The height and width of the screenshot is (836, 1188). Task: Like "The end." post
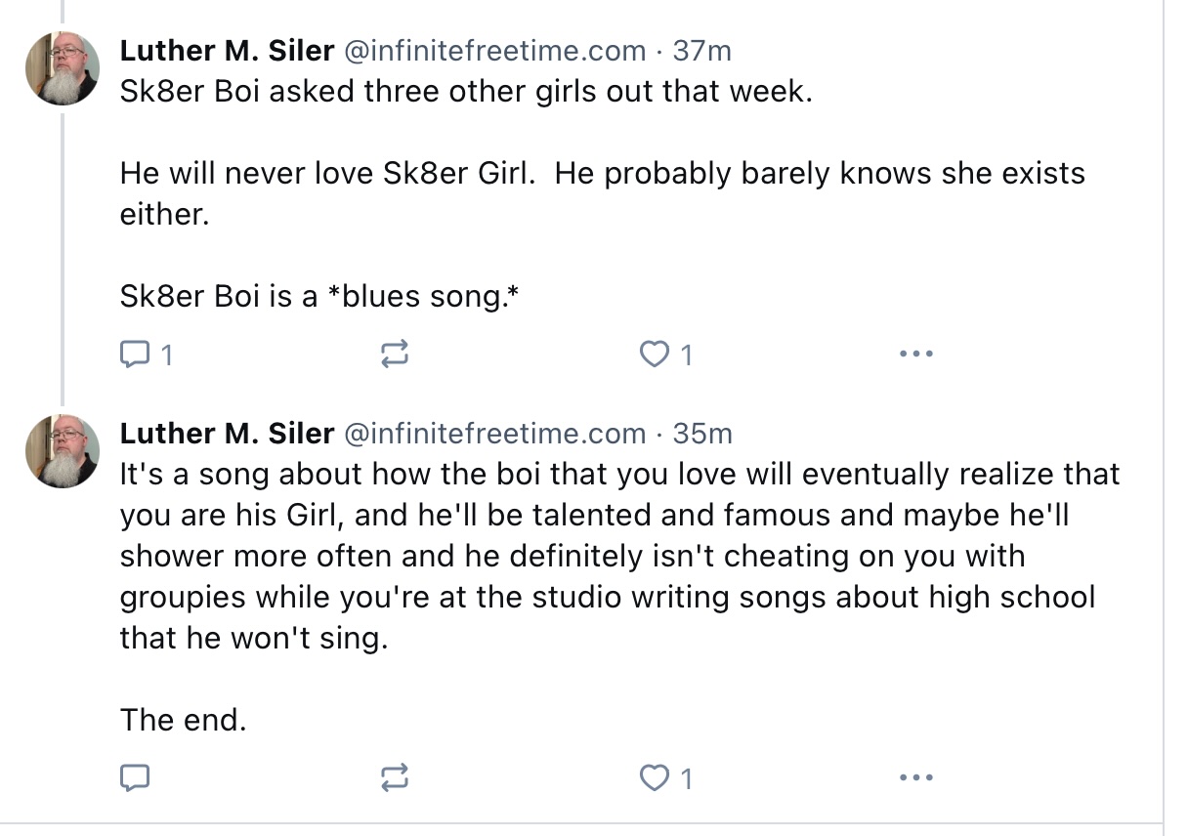tap(652, 777)
